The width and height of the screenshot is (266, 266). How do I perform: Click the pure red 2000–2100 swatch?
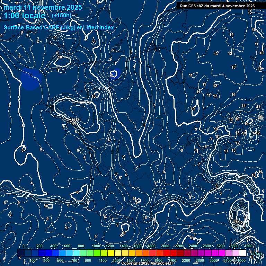[166, 253]
